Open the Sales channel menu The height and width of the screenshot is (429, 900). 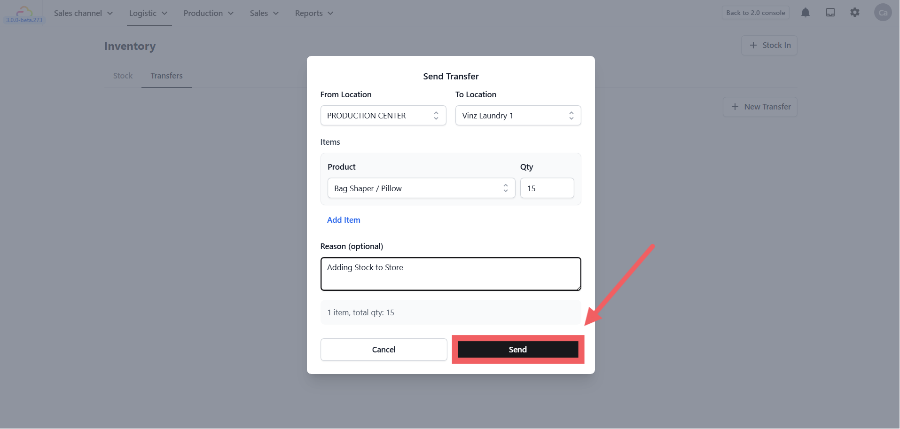(x=83, y=13)
